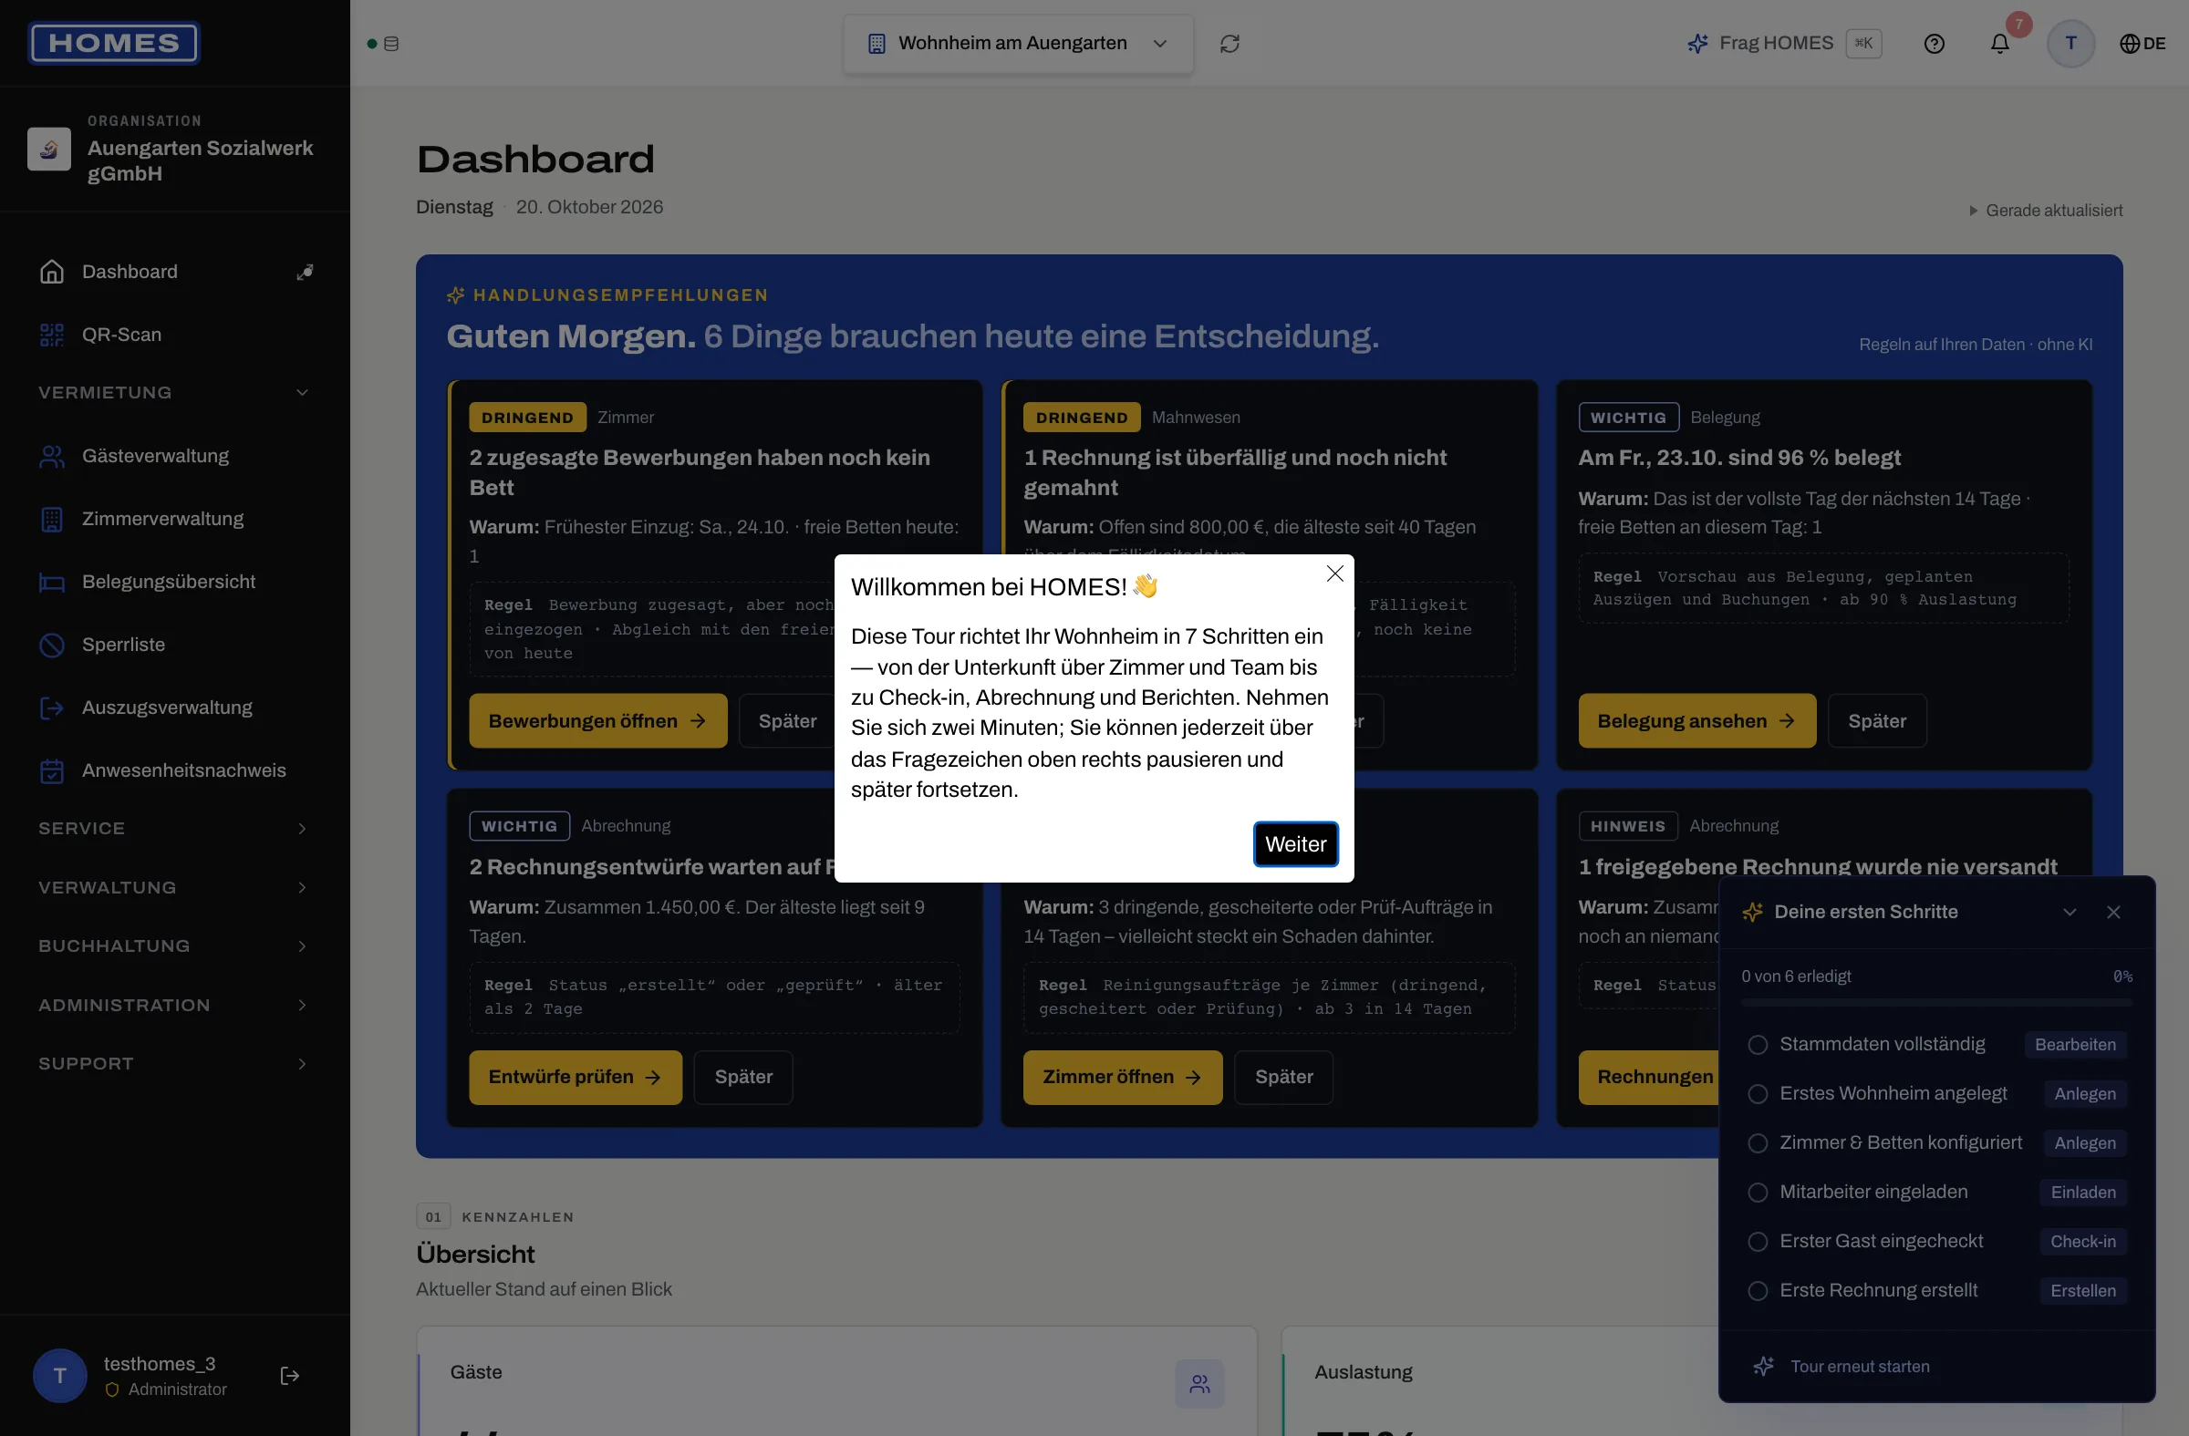Click the logout icon next to testhomes_3
The width and height of the screenshot is (2189, 1436).
click(290, 1375)
